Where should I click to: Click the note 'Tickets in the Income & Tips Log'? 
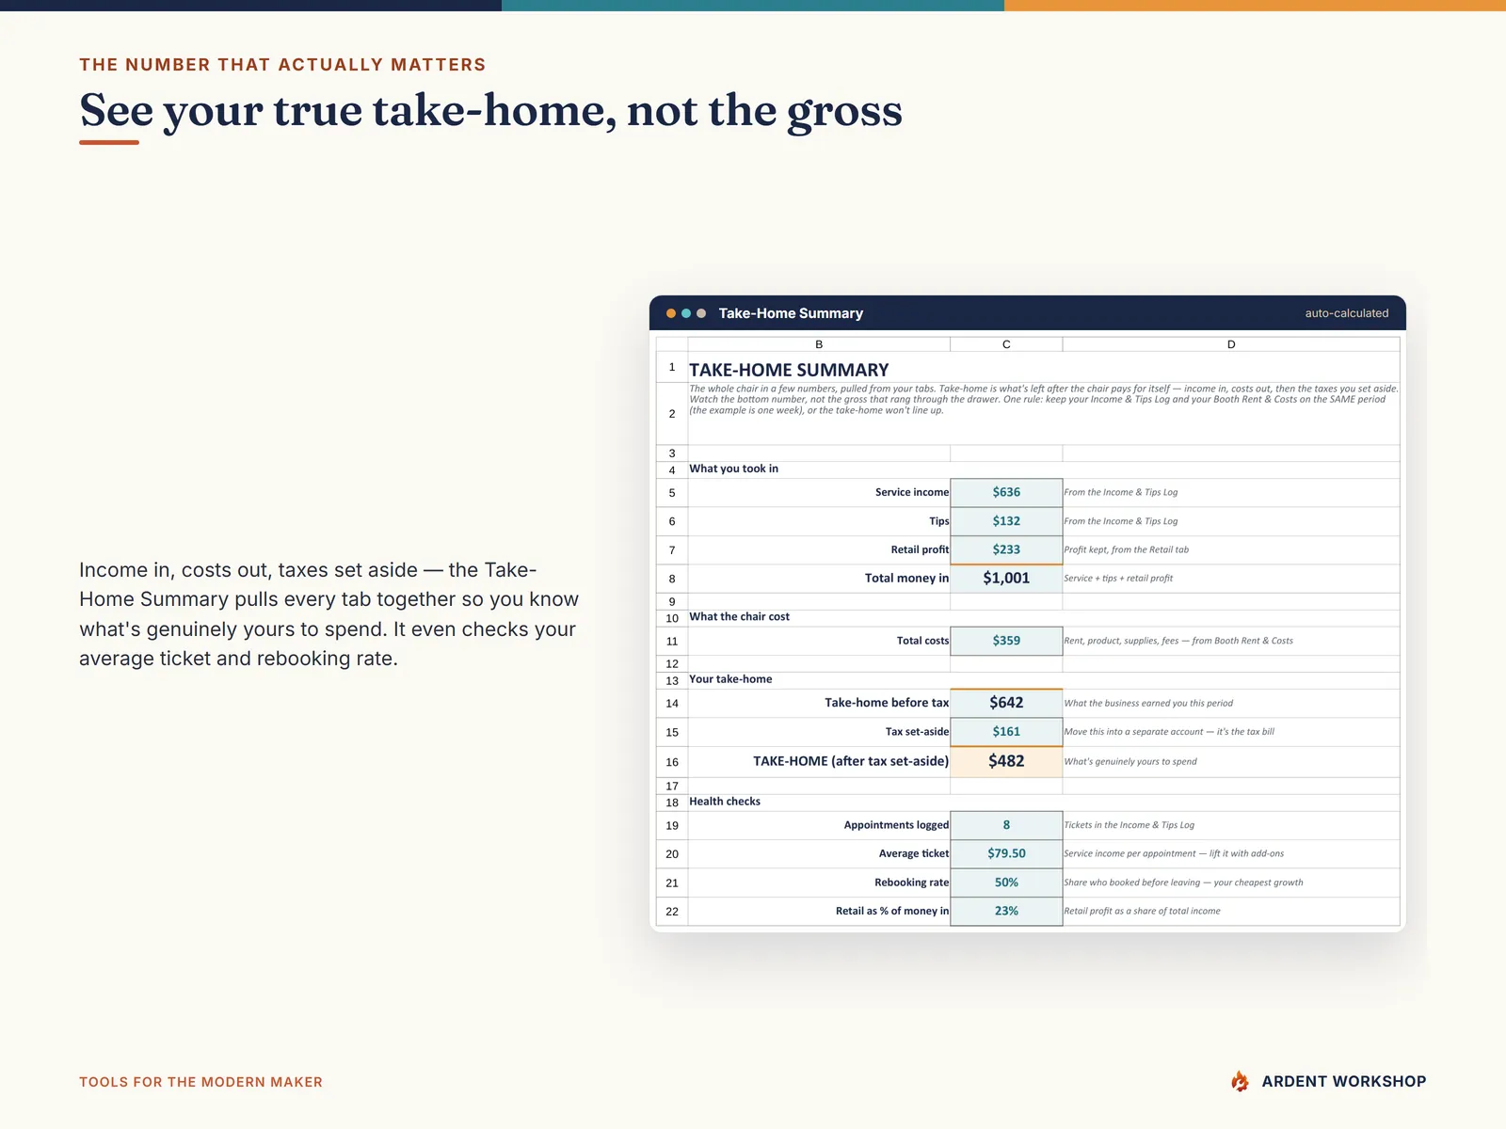click(1129, 825)
